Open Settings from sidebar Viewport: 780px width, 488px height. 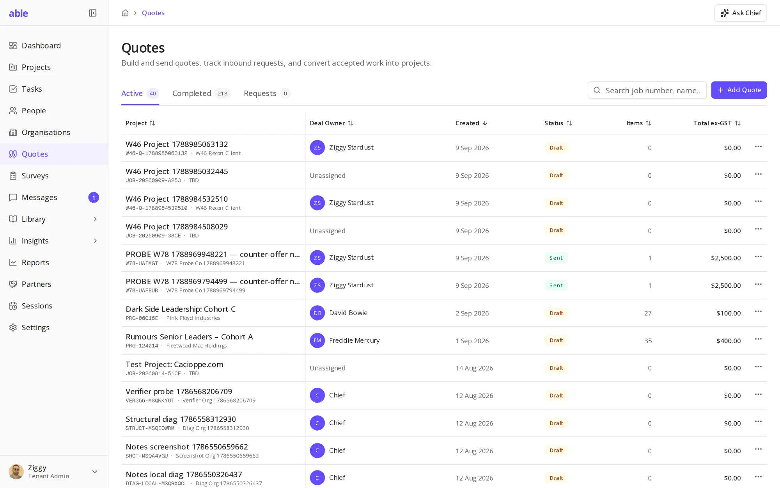click(x=54, y=328)
